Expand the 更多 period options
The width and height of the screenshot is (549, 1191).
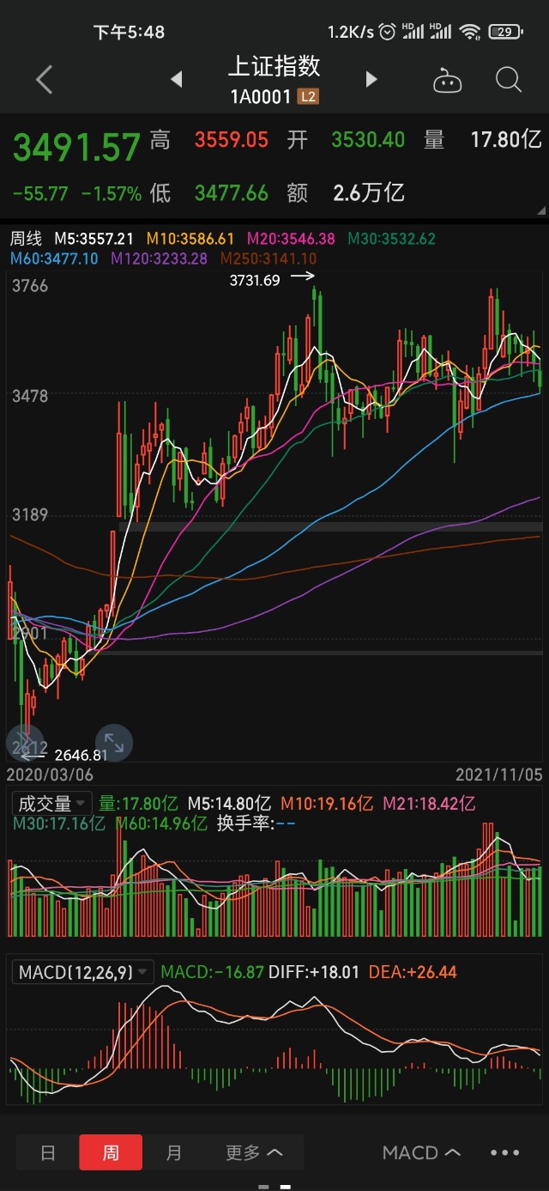point(254,1152)
